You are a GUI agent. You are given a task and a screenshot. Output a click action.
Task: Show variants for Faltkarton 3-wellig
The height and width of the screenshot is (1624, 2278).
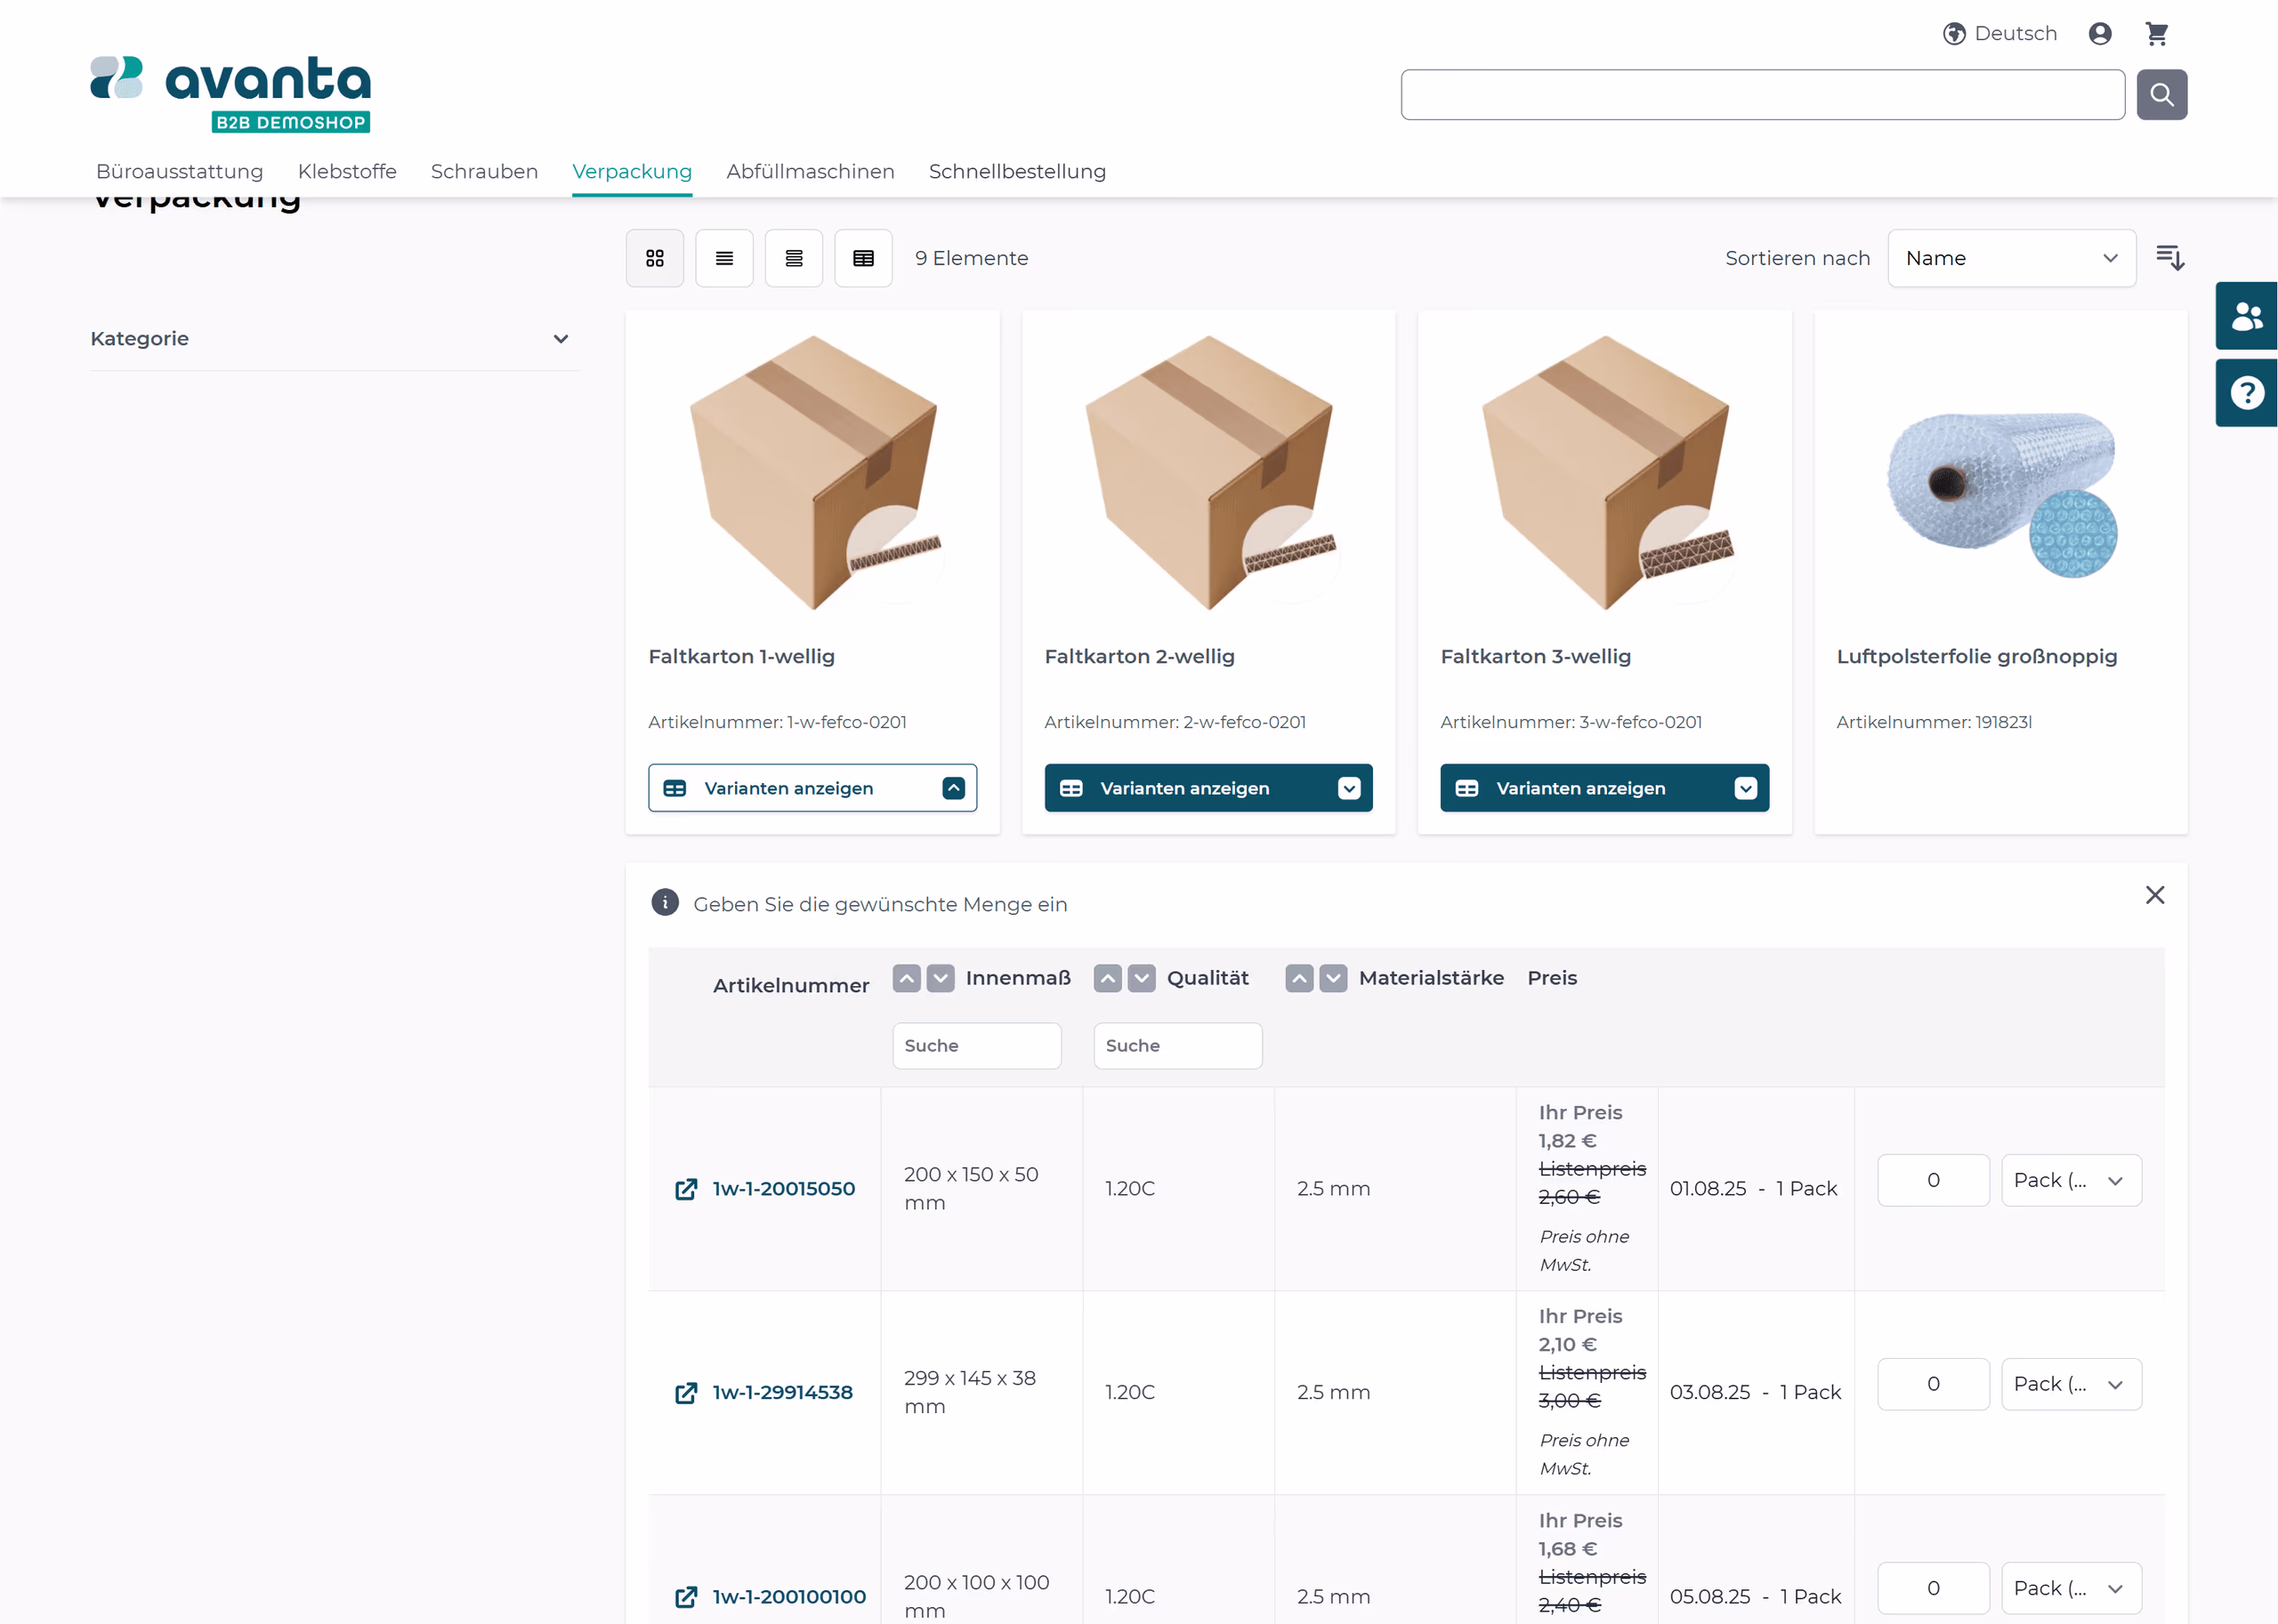[x=1604, y=788]
